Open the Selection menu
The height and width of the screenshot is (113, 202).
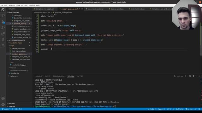pos(12,5)
